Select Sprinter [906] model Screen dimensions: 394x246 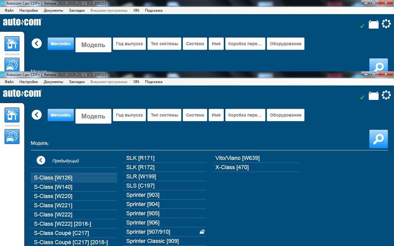(165, 223)
